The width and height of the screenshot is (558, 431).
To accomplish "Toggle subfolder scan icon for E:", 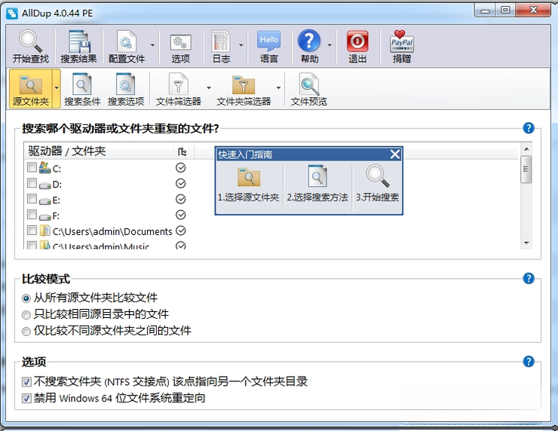I will pos(181,199).
